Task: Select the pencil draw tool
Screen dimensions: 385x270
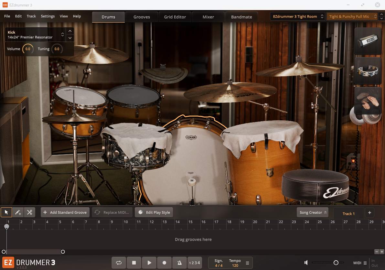Action: click(x=18, y=212)
